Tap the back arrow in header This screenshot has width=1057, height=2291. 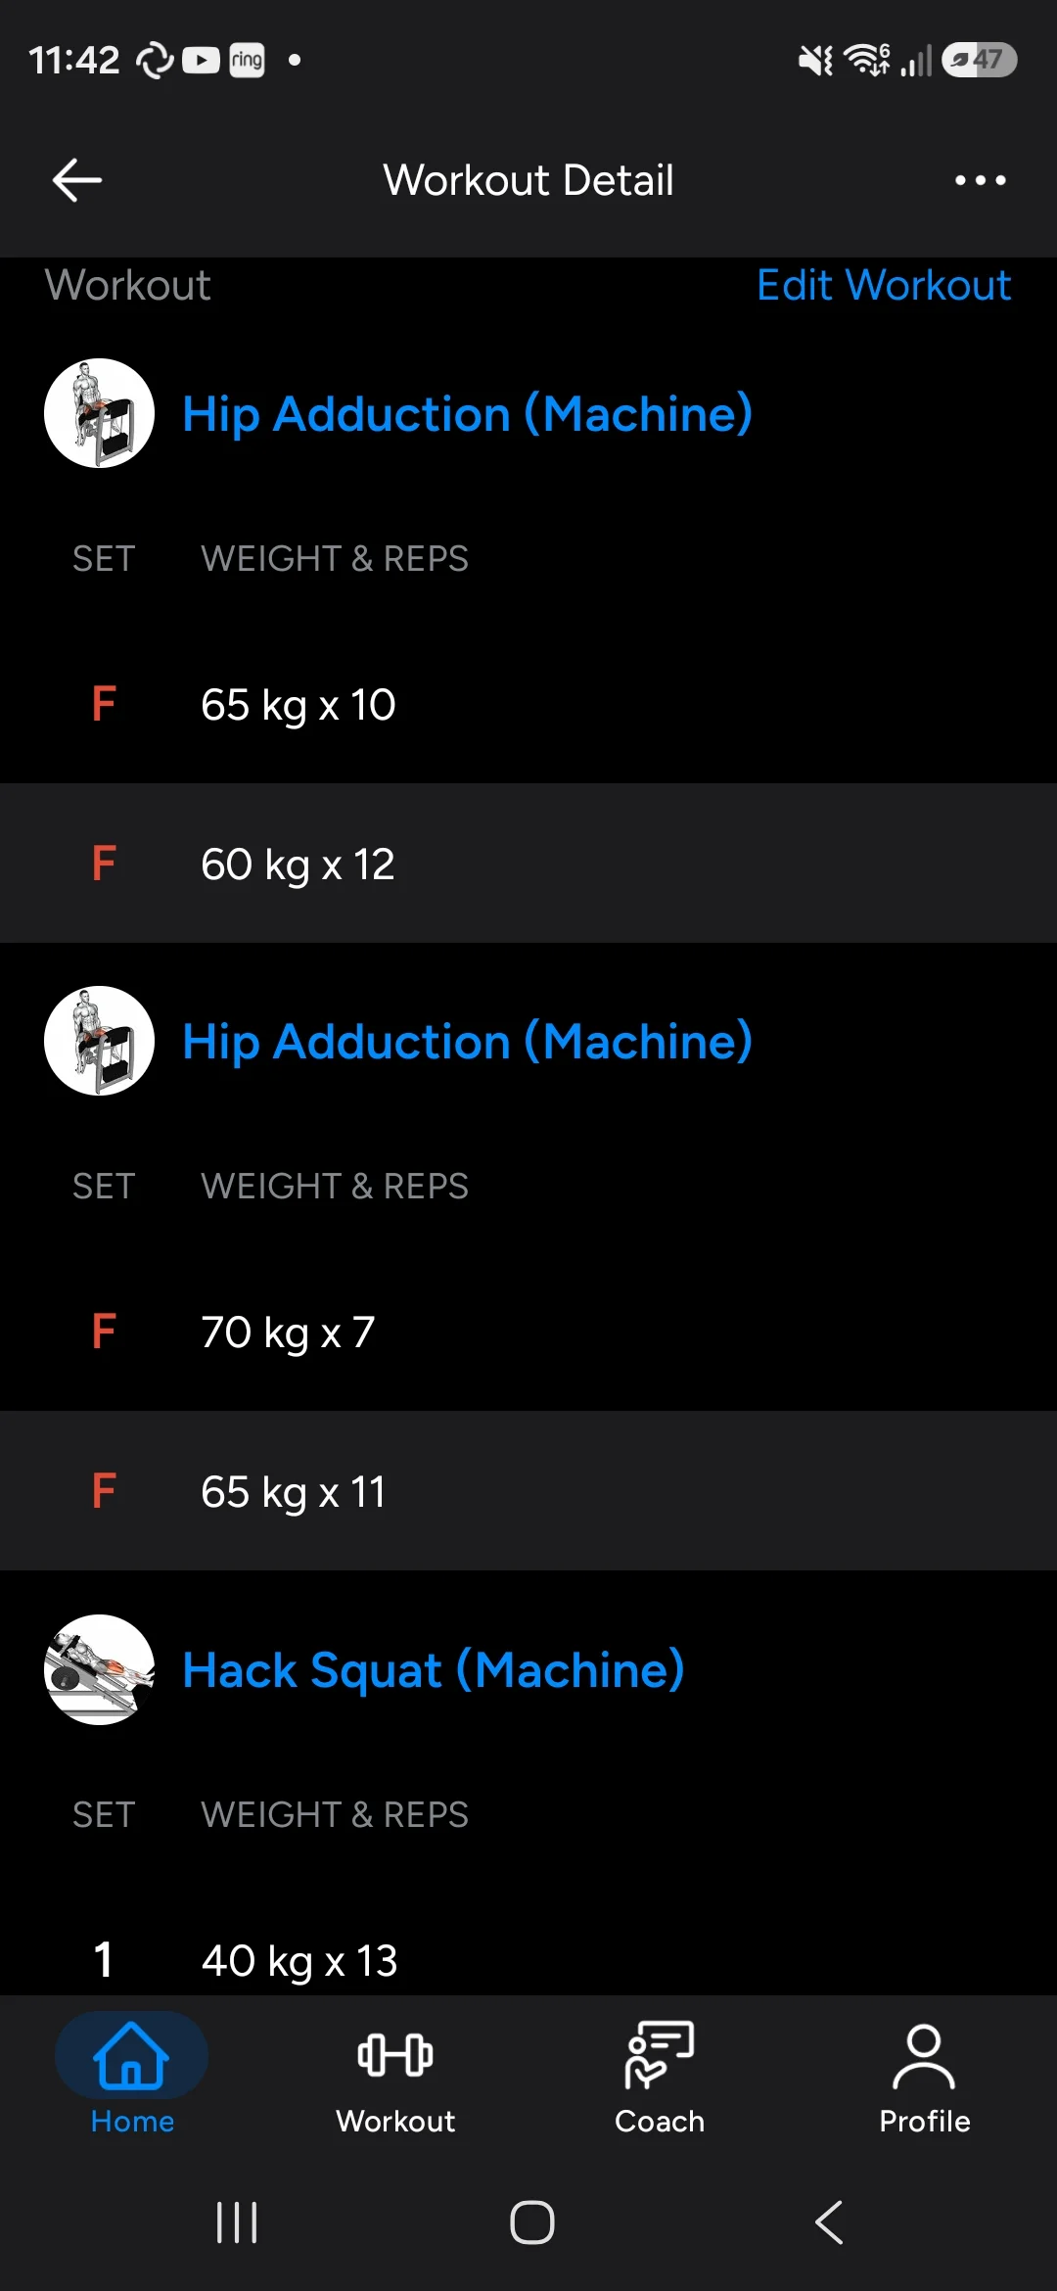[x=77, y=180]
